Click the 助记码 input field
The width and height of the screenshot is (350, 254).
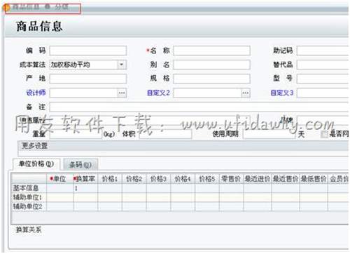(323, 51)
